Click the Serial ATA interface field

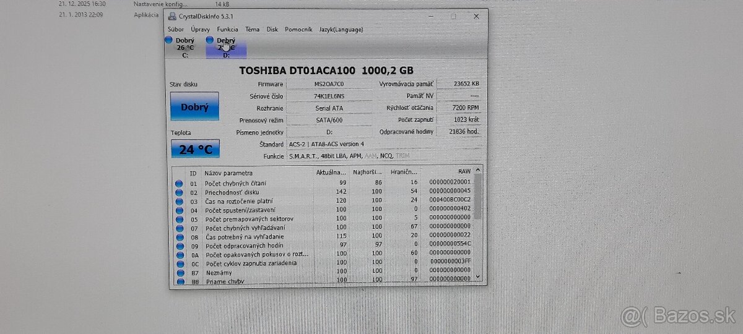coord(329,108)
